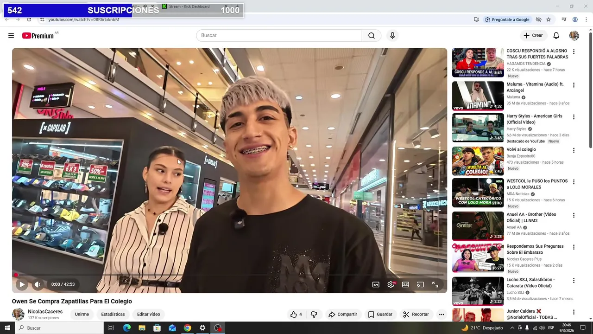The image size is (593, 334).
Task: Click the youtube.com address bar URL
Action: pyautogui.click(x=84, y=19)
